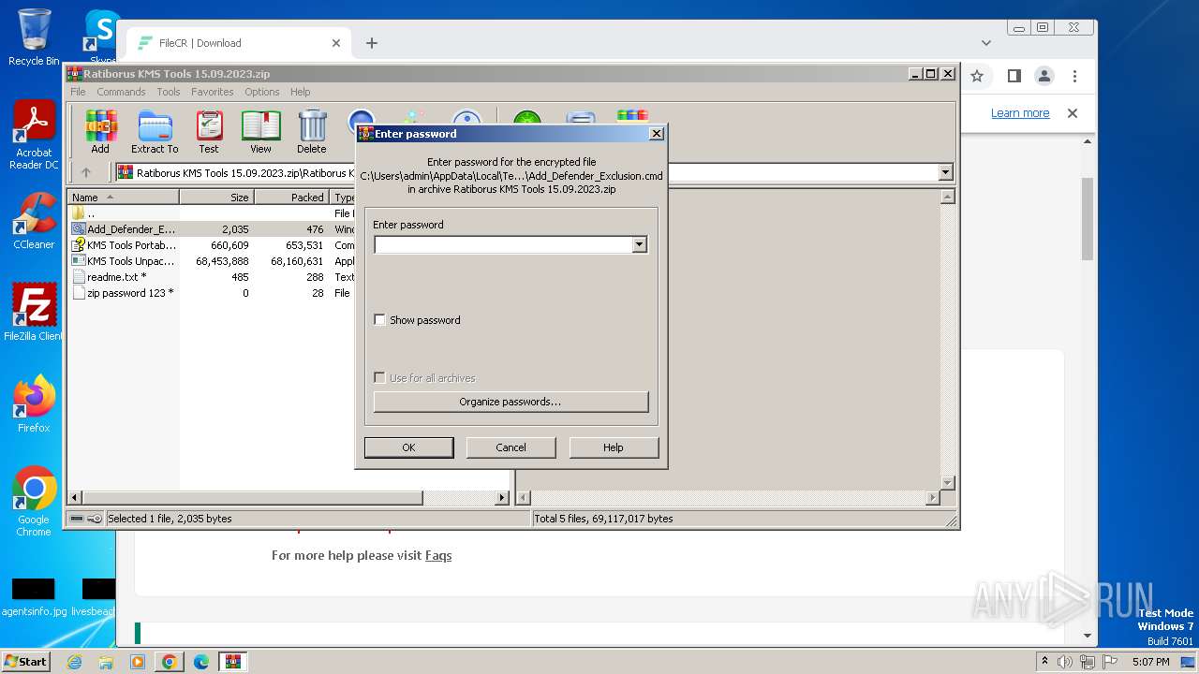Click the clock showing 5:07 PM
Viewport: 1199px width, 674px height.
(1150, 662)
